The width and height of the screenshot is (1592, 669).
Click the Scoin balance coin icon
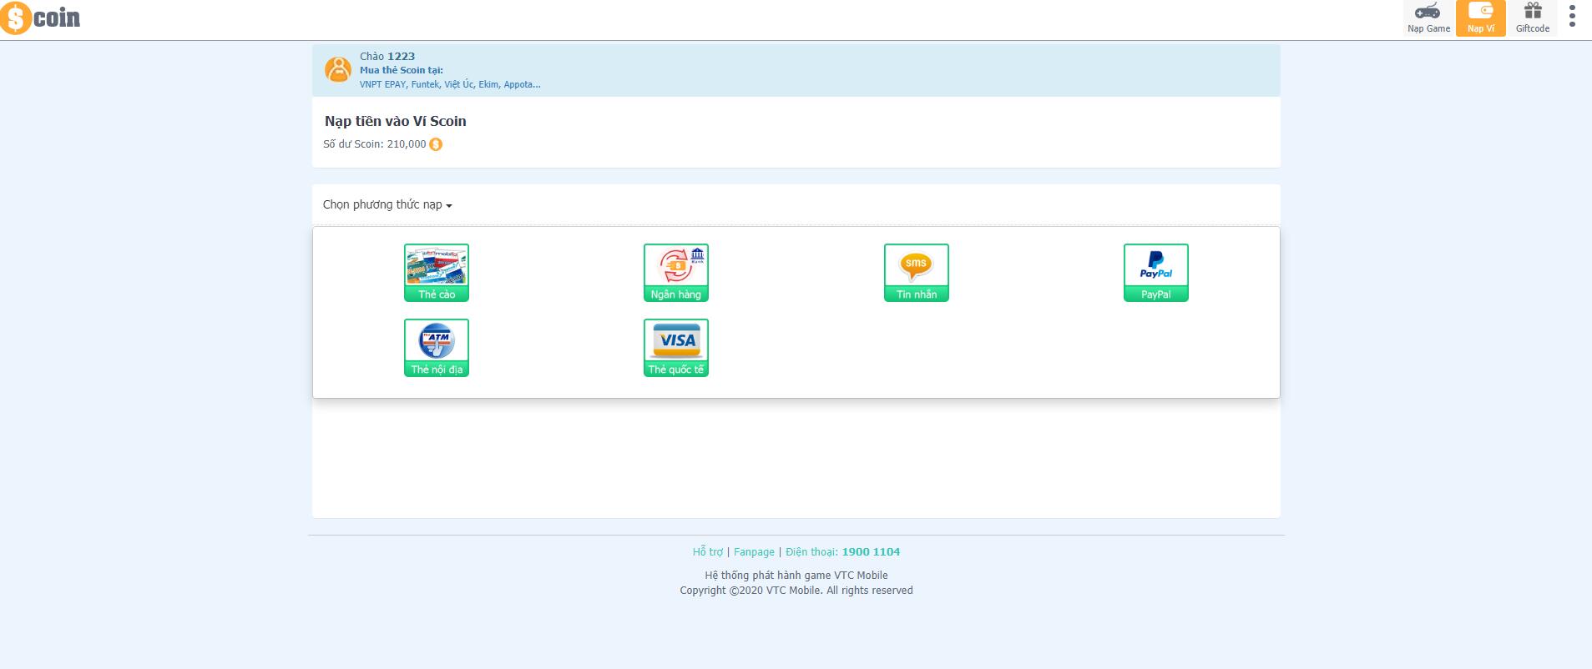[x=436, y=144]
